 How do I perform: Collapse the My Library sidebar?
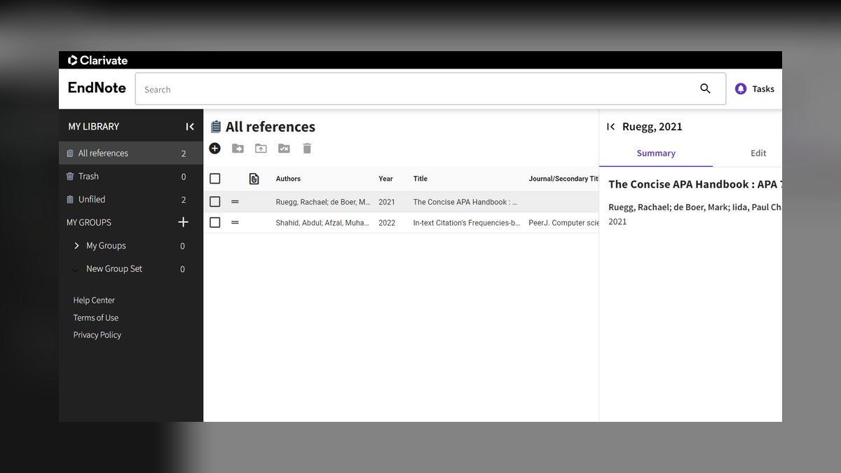(x=190, y=127)
